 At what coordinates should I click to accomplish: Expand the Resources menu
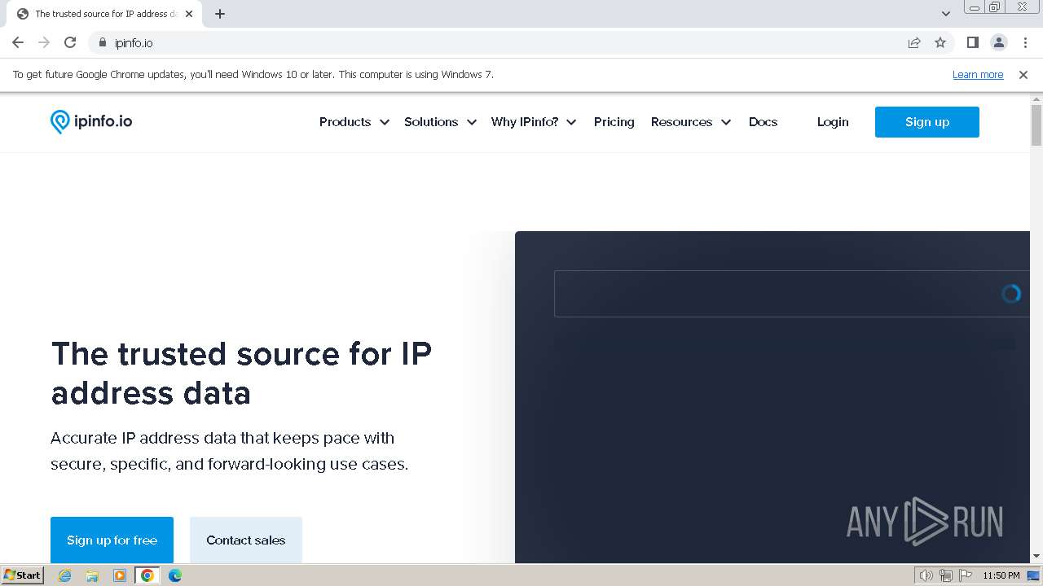coord(691,122)
